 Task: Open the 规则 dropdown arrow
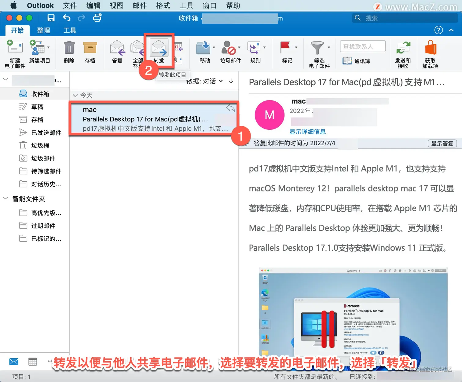(x=264, y=47)
